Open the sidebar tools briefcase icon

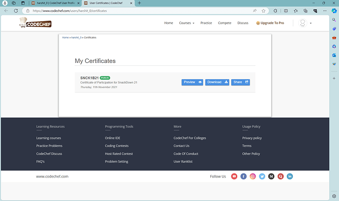pos(334,38)
